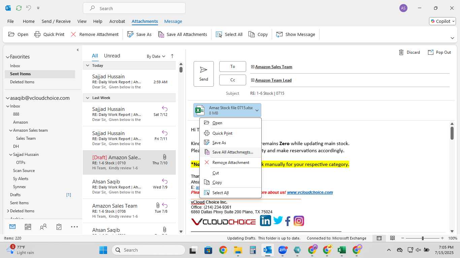Screen dimensions: 460x258
Task: Switch to the Send / Receive tab
Action: pyautogui.click(x=56, y=21)
